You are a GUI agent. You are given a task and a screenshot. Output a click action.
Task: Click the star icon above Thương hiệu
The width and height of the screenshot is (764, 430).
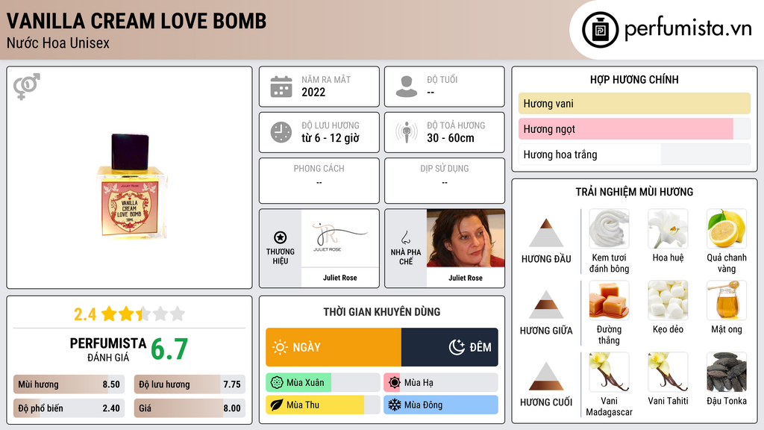(281, 237)
